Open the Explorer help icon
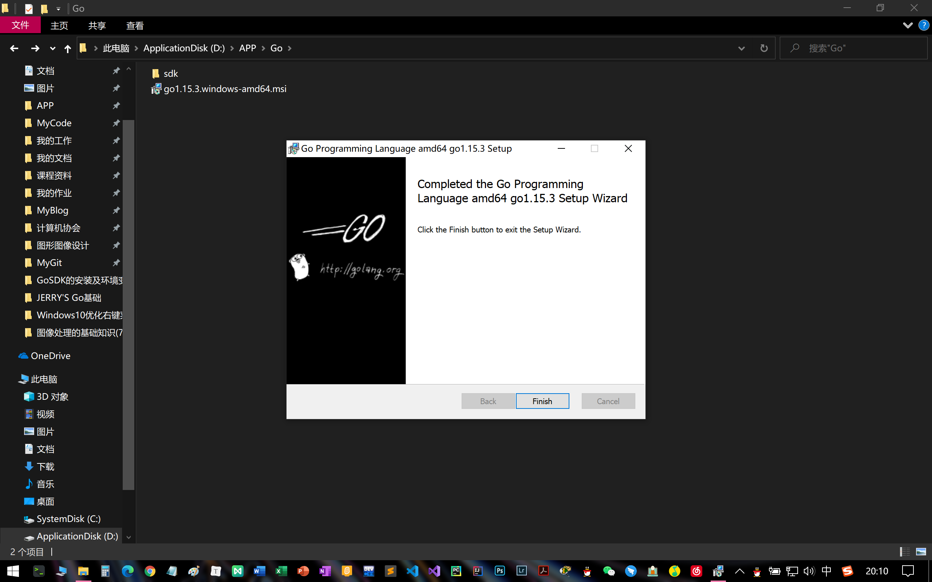Image resolution: width=932 pixels, height=582 pixels. click(924, 25)
